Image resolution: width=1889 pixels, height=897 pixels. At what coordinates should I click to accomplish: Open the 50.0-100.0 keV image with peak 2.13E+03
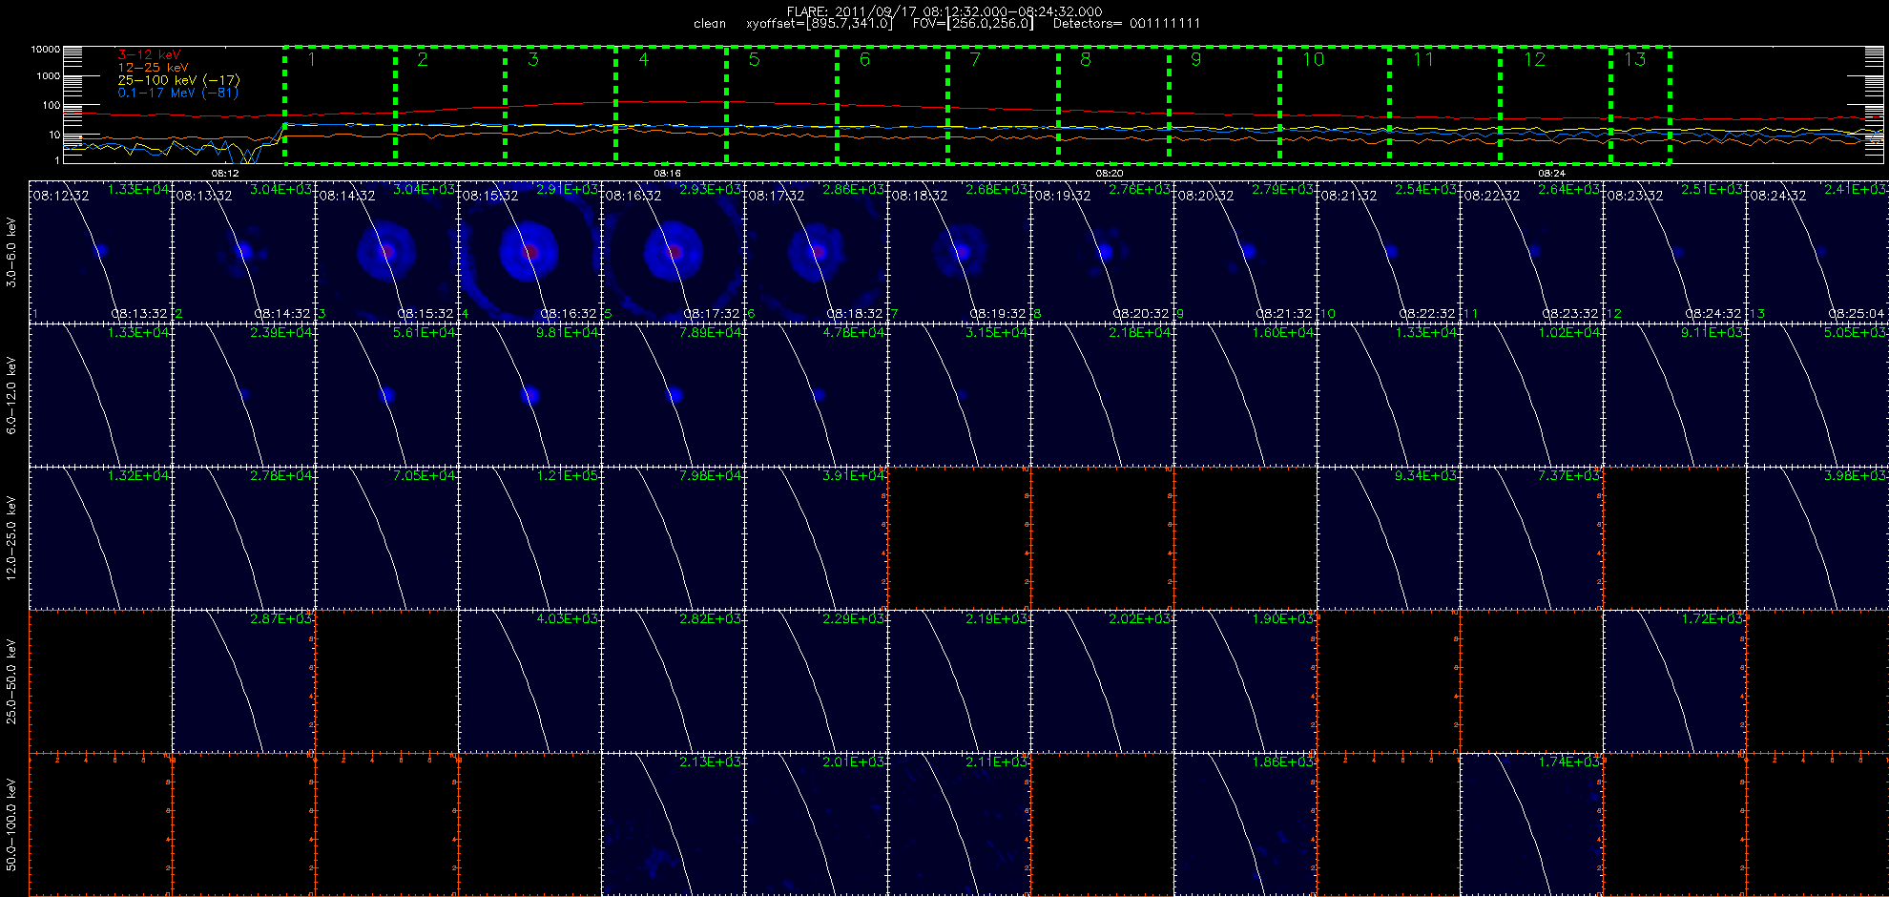[x=673, y=824]
